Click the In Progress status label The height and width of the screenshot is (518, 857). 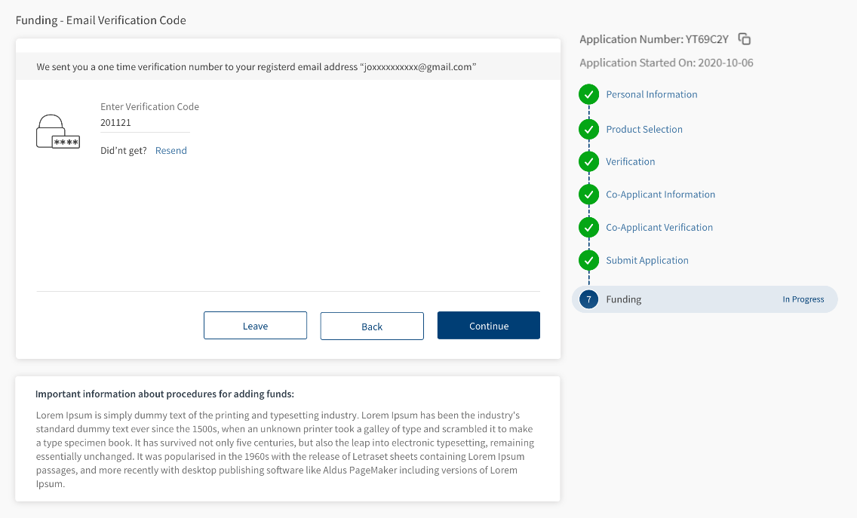coord(803,299)
